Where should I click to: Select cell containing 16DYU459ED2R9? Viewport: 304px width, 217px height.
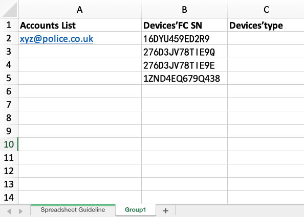(x=184, y=38)
